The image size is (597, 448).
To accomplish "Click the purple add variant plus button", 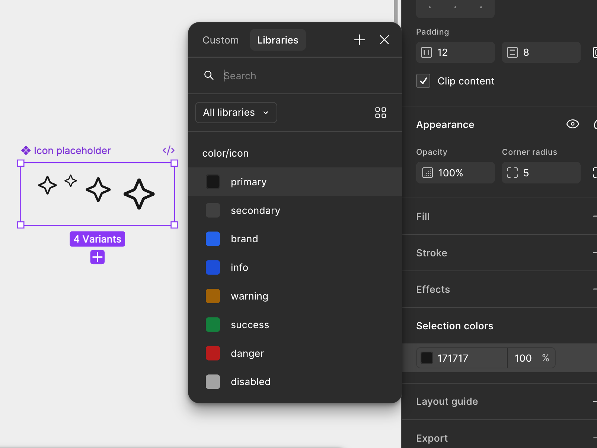I will point(98,257).
